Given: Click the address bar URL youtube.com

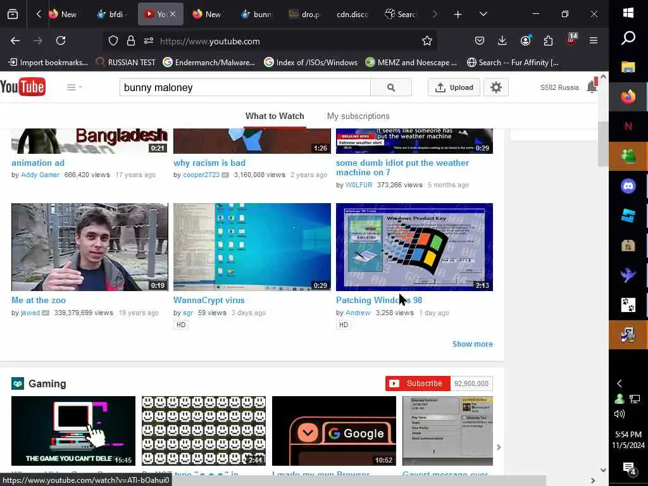Looking at the screenshot, I should coord(210,41).
